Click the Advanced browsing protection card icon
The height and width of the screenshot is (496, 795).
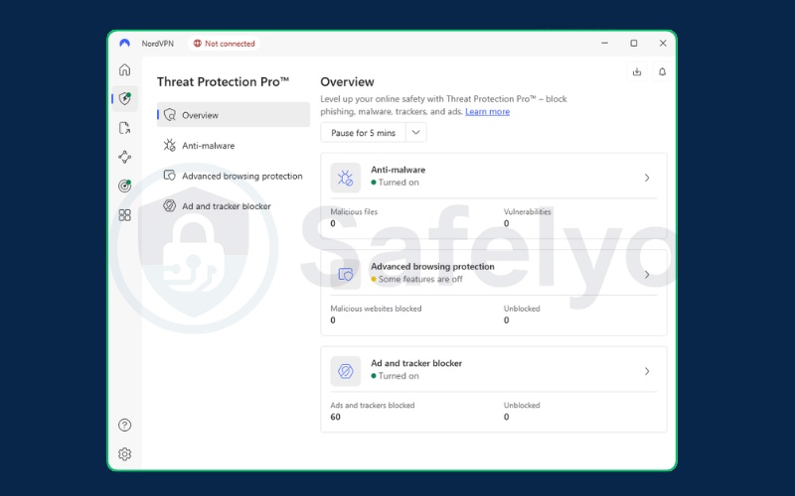click(345, 275)
